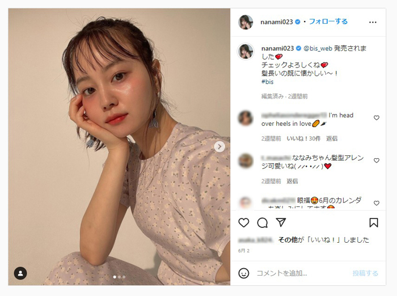Viewport: 397px width, 296px height.
Task: Open the comment bubble icon
Action: pos(262,223)
